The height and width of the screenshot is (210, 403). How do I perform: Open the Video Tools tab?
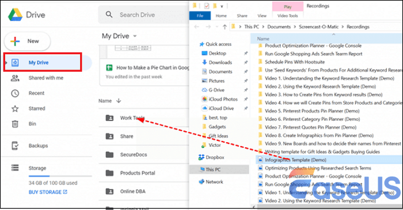pos(288,16)
